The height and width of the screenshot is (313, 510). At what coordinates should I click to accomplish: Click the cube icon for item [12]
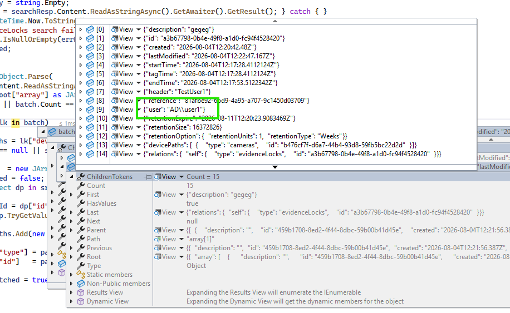[x=90, y=136]
